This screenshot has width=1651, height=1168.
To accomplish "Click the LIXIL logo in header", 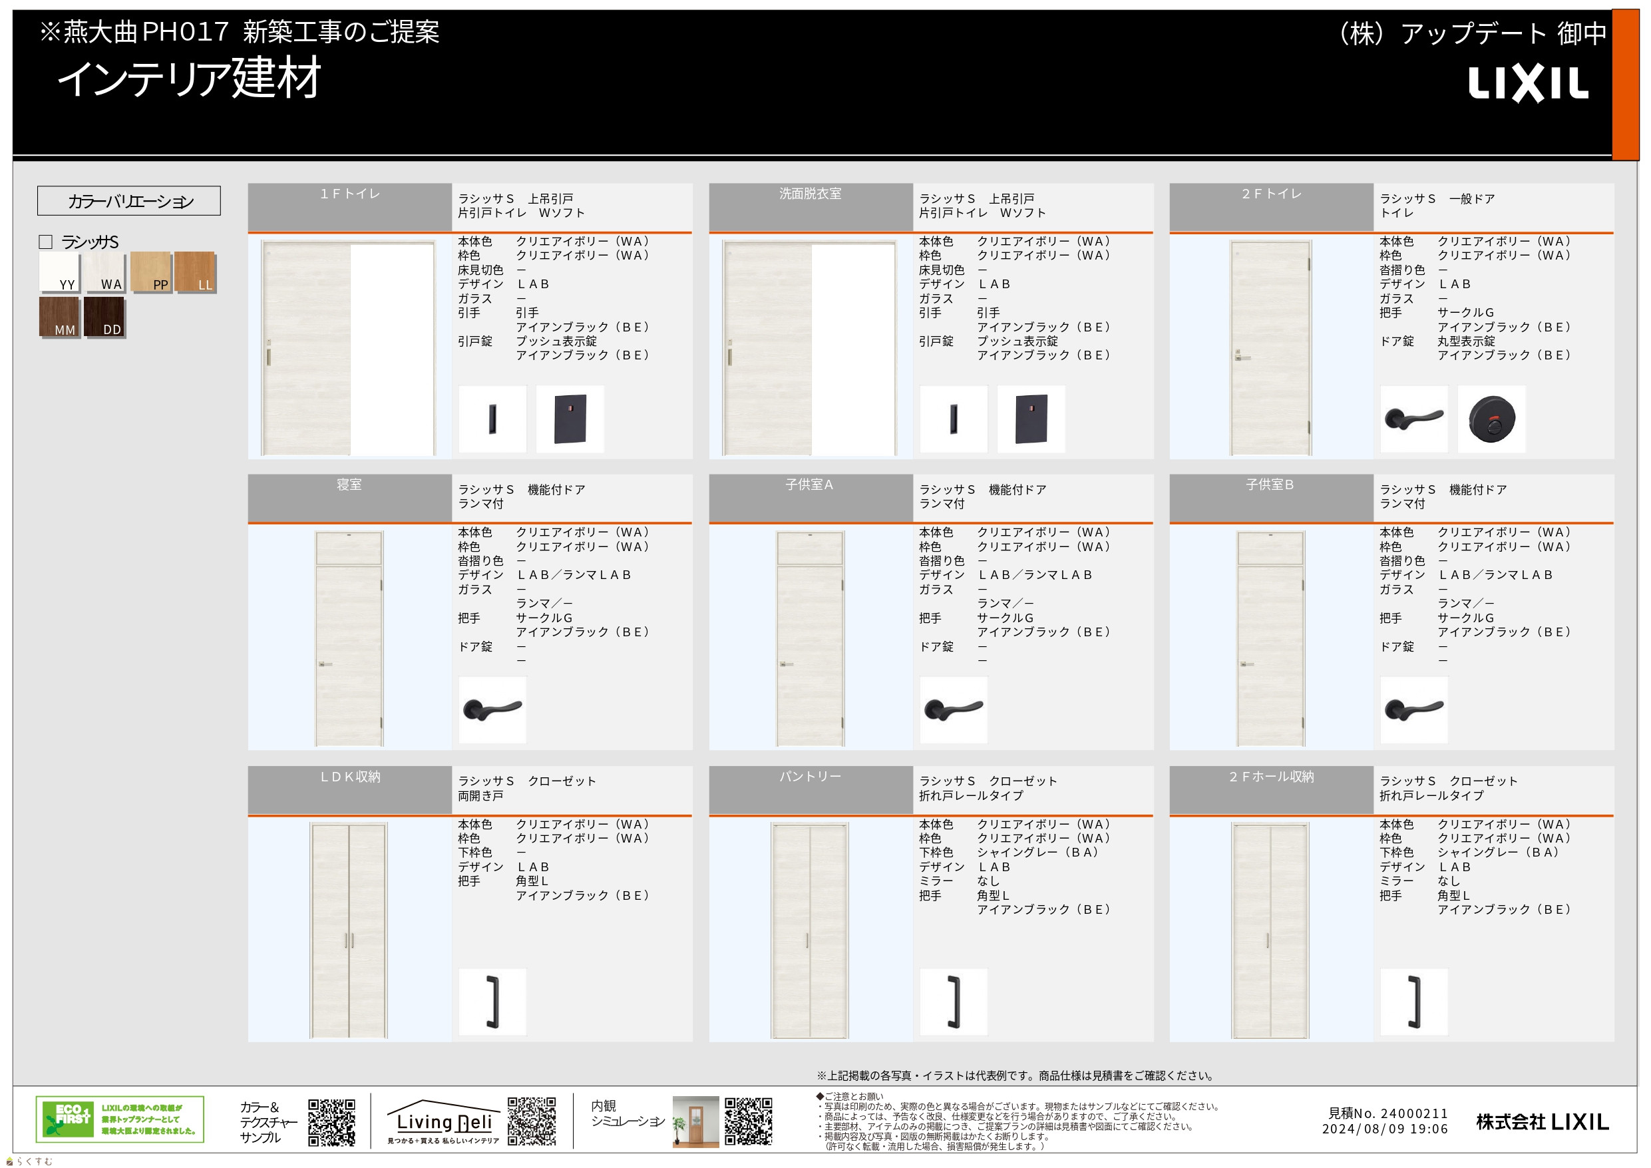I will click(1528, 84).
